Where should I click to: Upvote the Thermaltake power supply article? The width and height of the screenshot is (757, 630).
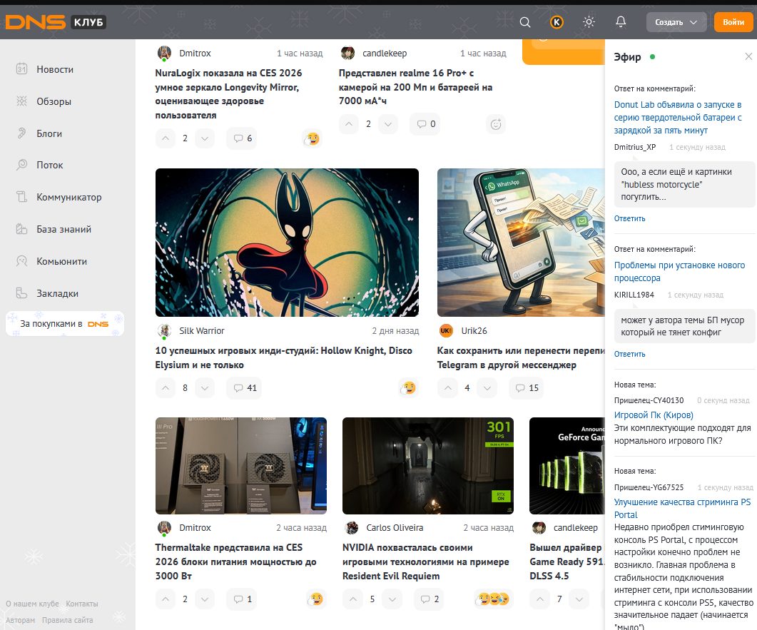(x=165, y=599)
